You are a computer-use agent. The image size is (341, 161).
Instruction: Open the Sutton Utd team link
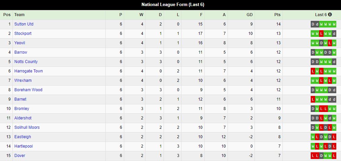click(24, 24)
